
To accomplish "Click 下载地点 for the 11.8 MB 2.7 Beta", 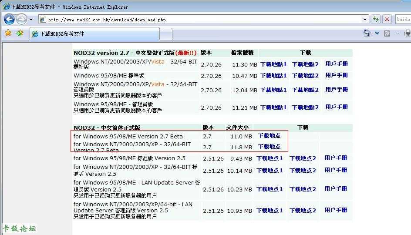I will point(269,147).
